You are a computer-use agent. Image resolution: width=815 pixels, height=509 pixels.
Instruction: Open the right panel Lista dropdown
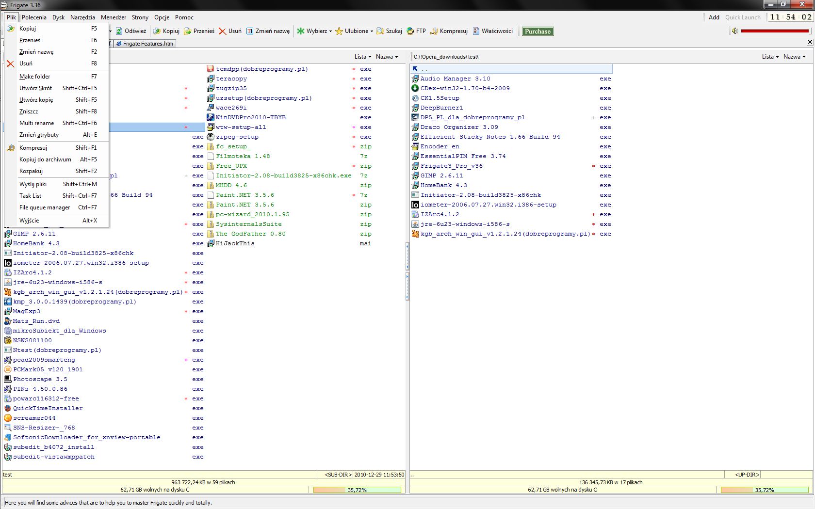(770, 57)
